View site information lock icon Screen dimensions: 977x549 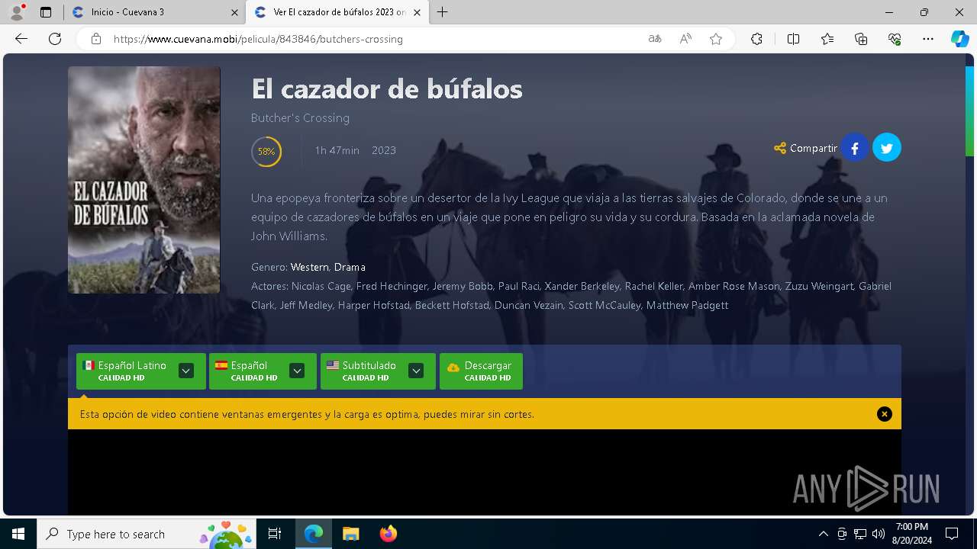click(96, 39)
